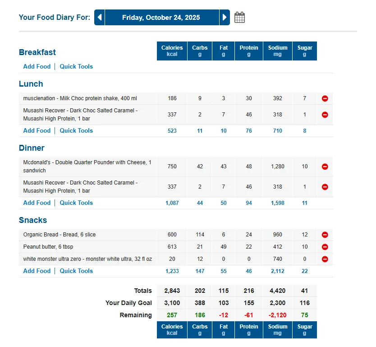This screenshot has width=376, height=347.
Task: Open Breakfast Quick Tools
Action: (x=76, y=66)
